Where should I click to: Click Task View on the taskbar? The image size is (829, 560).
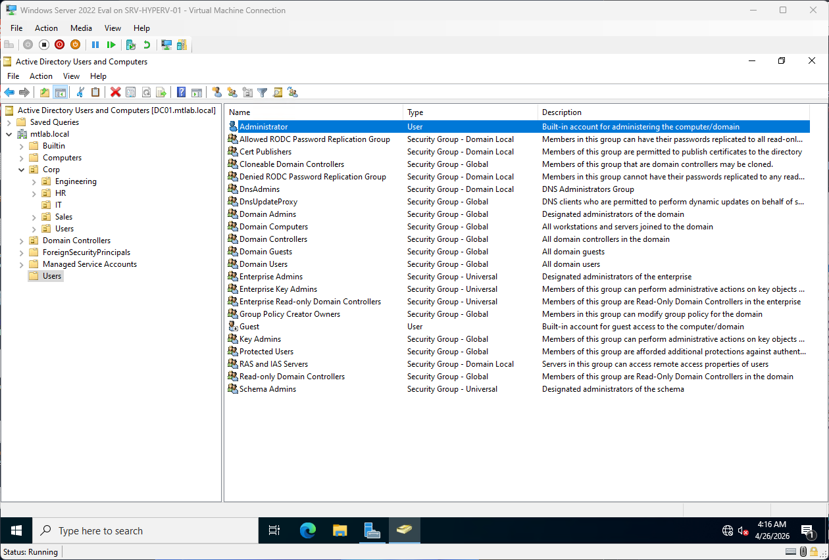point(274,530)
